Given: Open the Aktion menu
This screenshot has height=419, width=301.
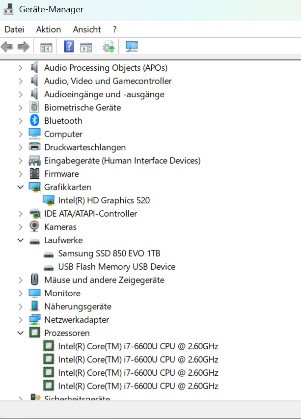Looking at the screenshot, I should pyautogui.click(x=49, y=29).
